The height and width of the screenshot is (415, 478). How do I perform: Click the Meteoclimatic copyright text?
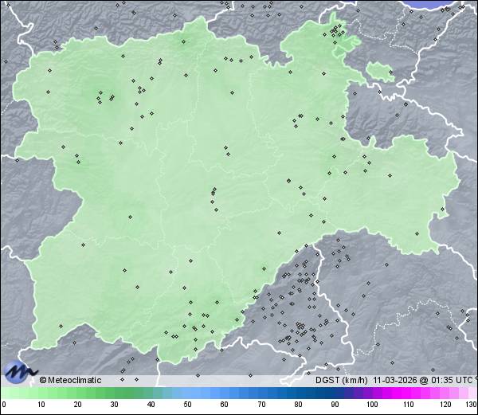pos(70,380)
